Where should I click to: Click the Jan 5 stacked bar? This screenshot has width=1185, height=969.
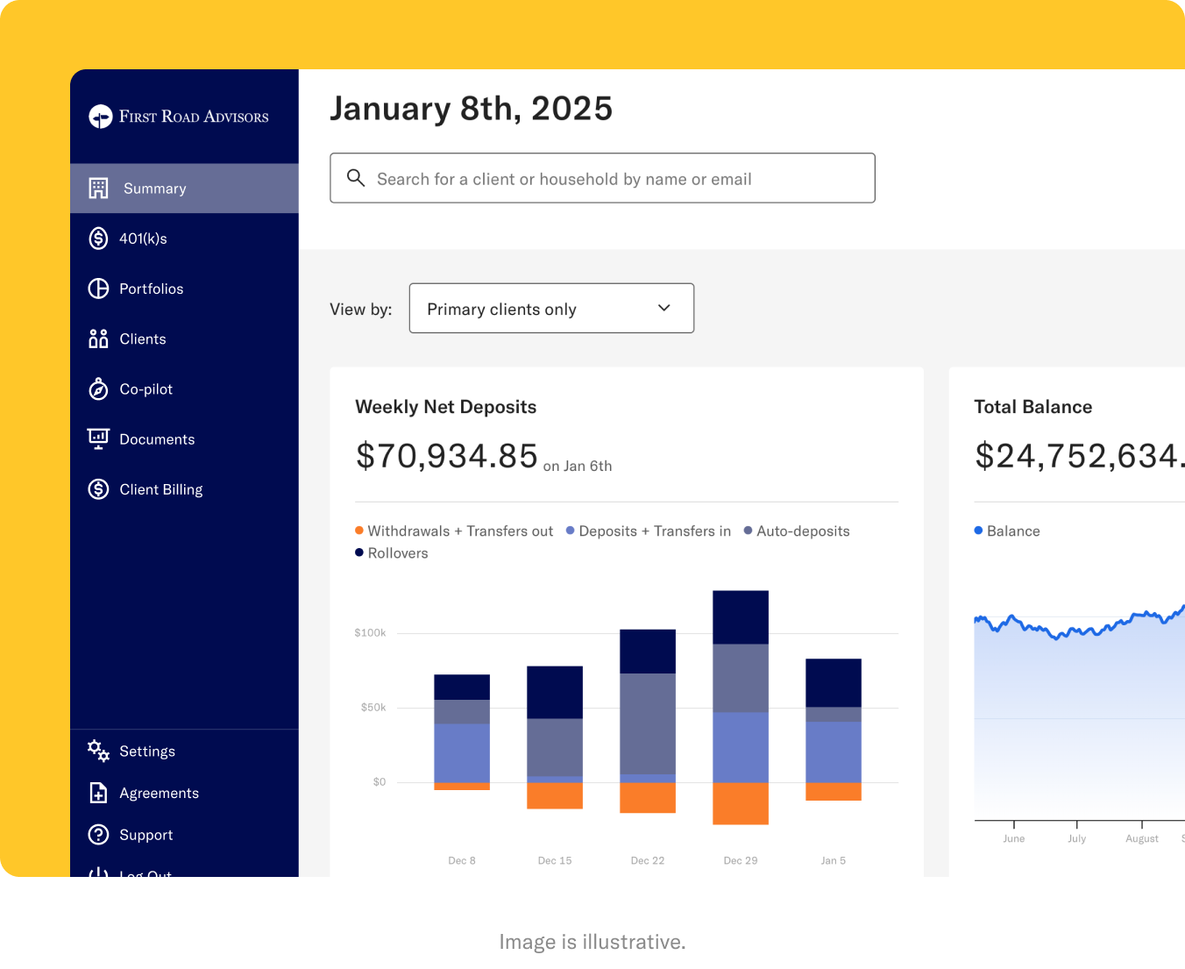(834, 730)
